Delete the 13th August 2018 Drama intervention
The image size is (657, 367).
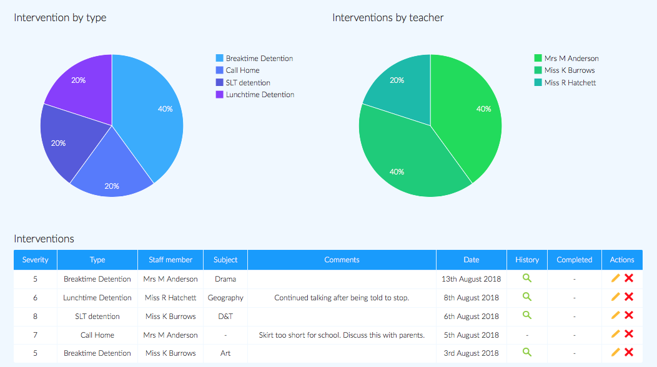point(628,279)
